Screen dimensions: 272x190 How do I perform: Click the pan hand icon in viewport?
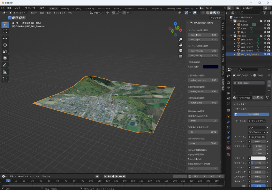coord(180,45)
